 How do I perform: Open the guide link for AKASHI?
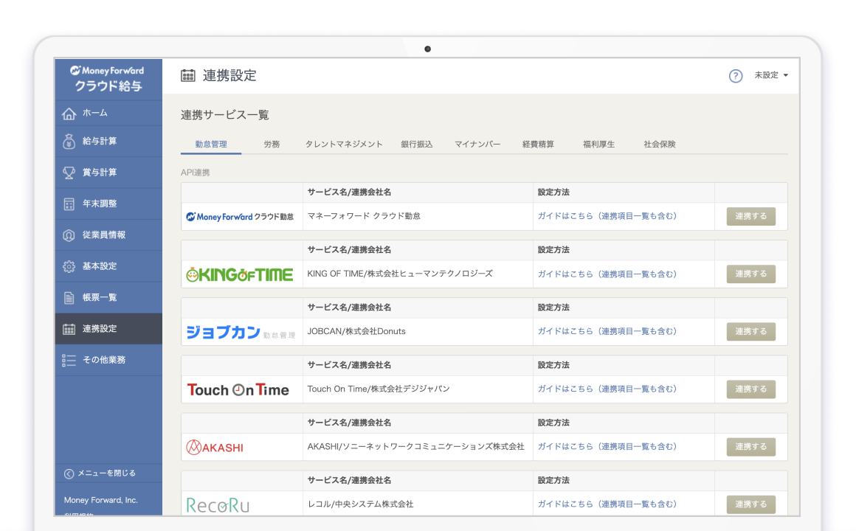pos(607,446)
